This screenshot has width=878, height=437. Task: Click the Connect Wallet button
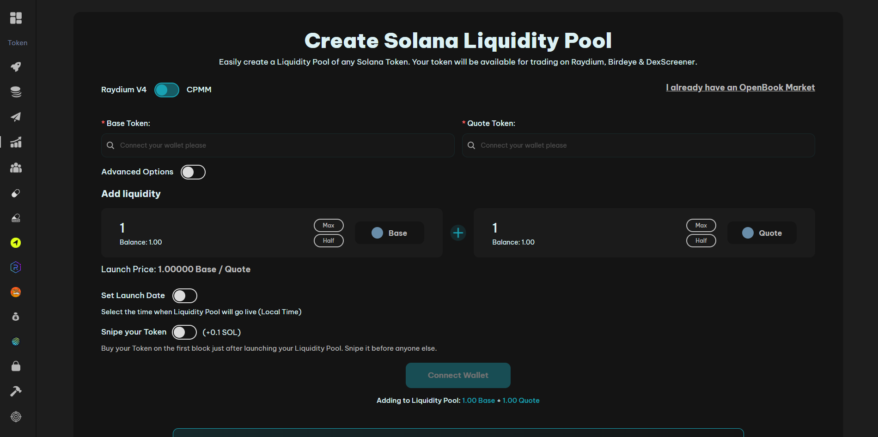[458, 376]
